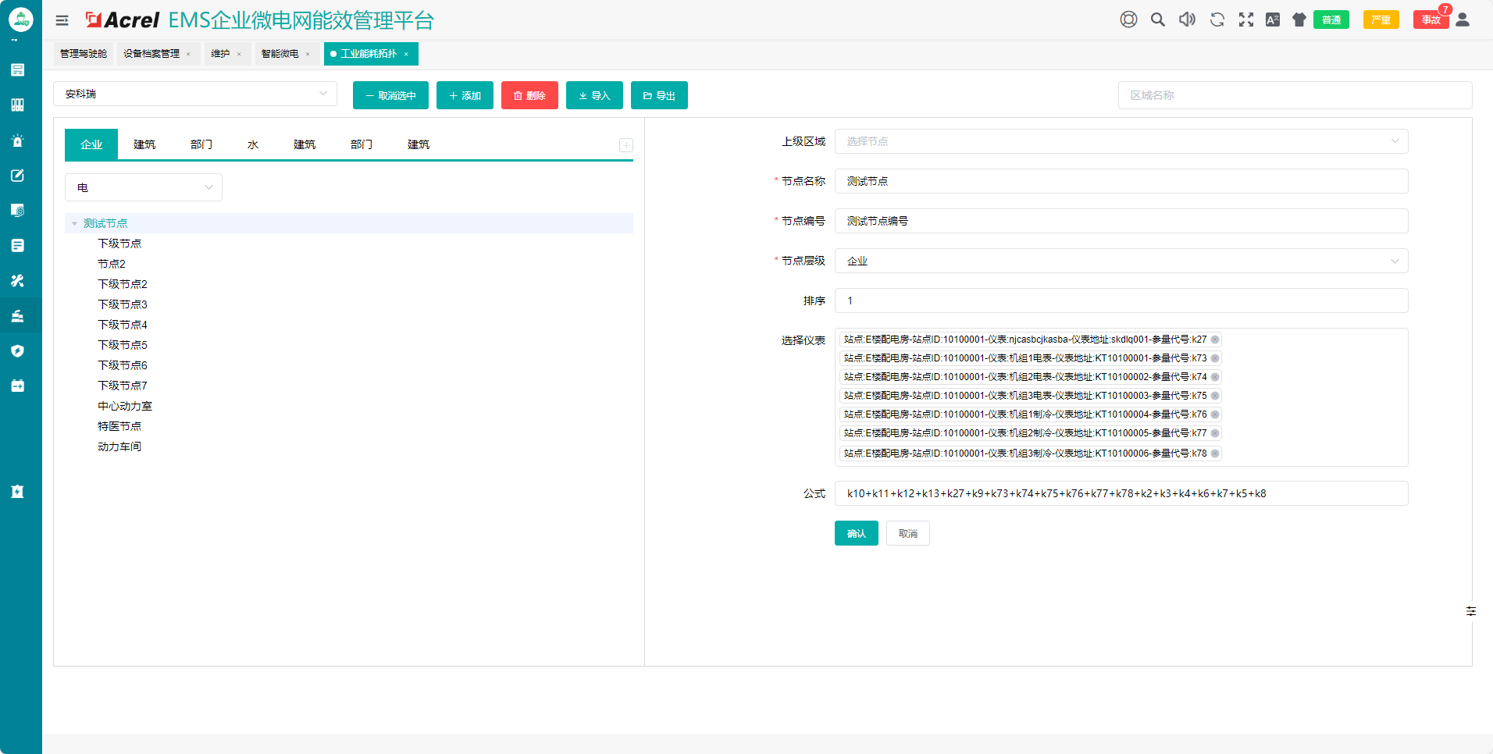Viewport: 1493px width, 754px height.
Task: Select the 下级节点5 tree item
Action: (x=123, y=345)
